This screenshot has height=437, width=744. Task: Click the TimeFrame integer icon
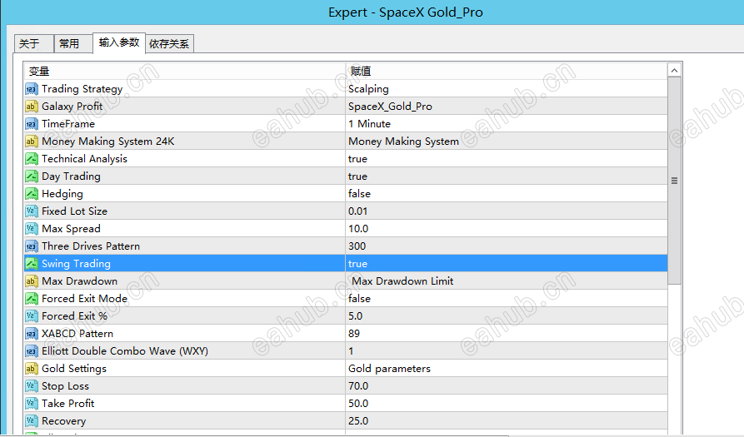click(x=32, y=124)
